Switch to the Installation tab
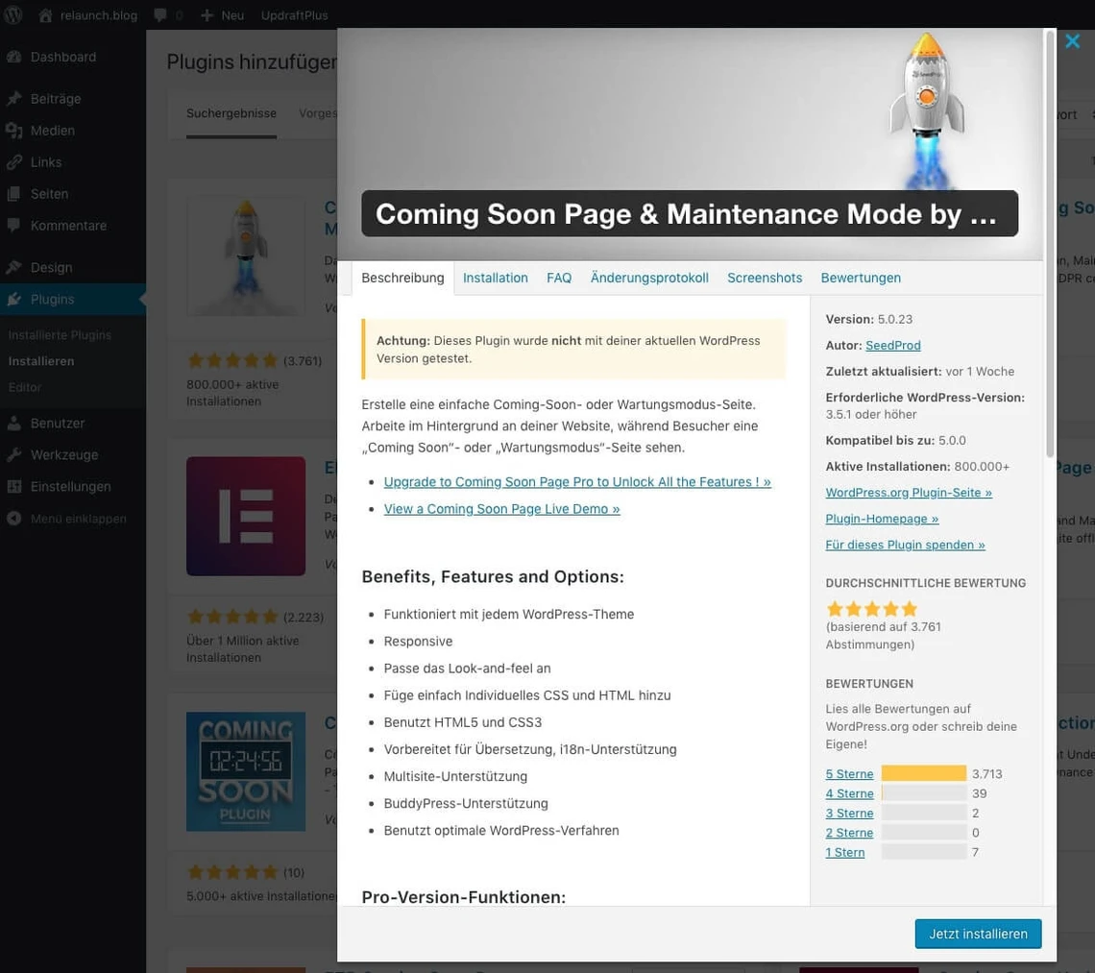This screenshot has width=1095, height=973. 495,277
